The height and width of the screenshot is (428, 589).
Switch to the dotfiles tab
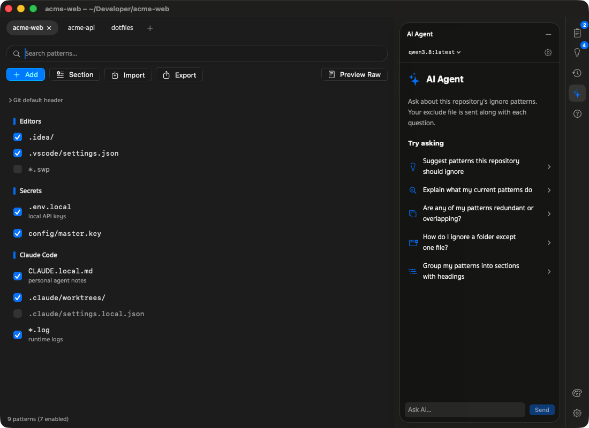122,28
